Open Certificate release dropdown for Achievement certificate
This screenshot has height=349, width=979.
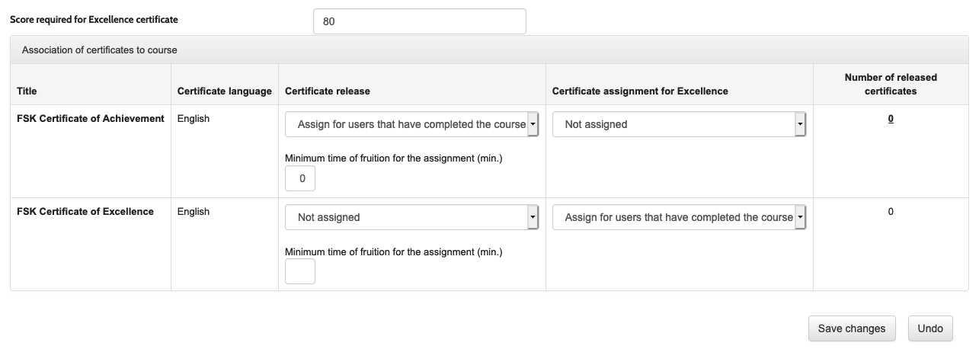pyautogui.click(x=411, y=124)
